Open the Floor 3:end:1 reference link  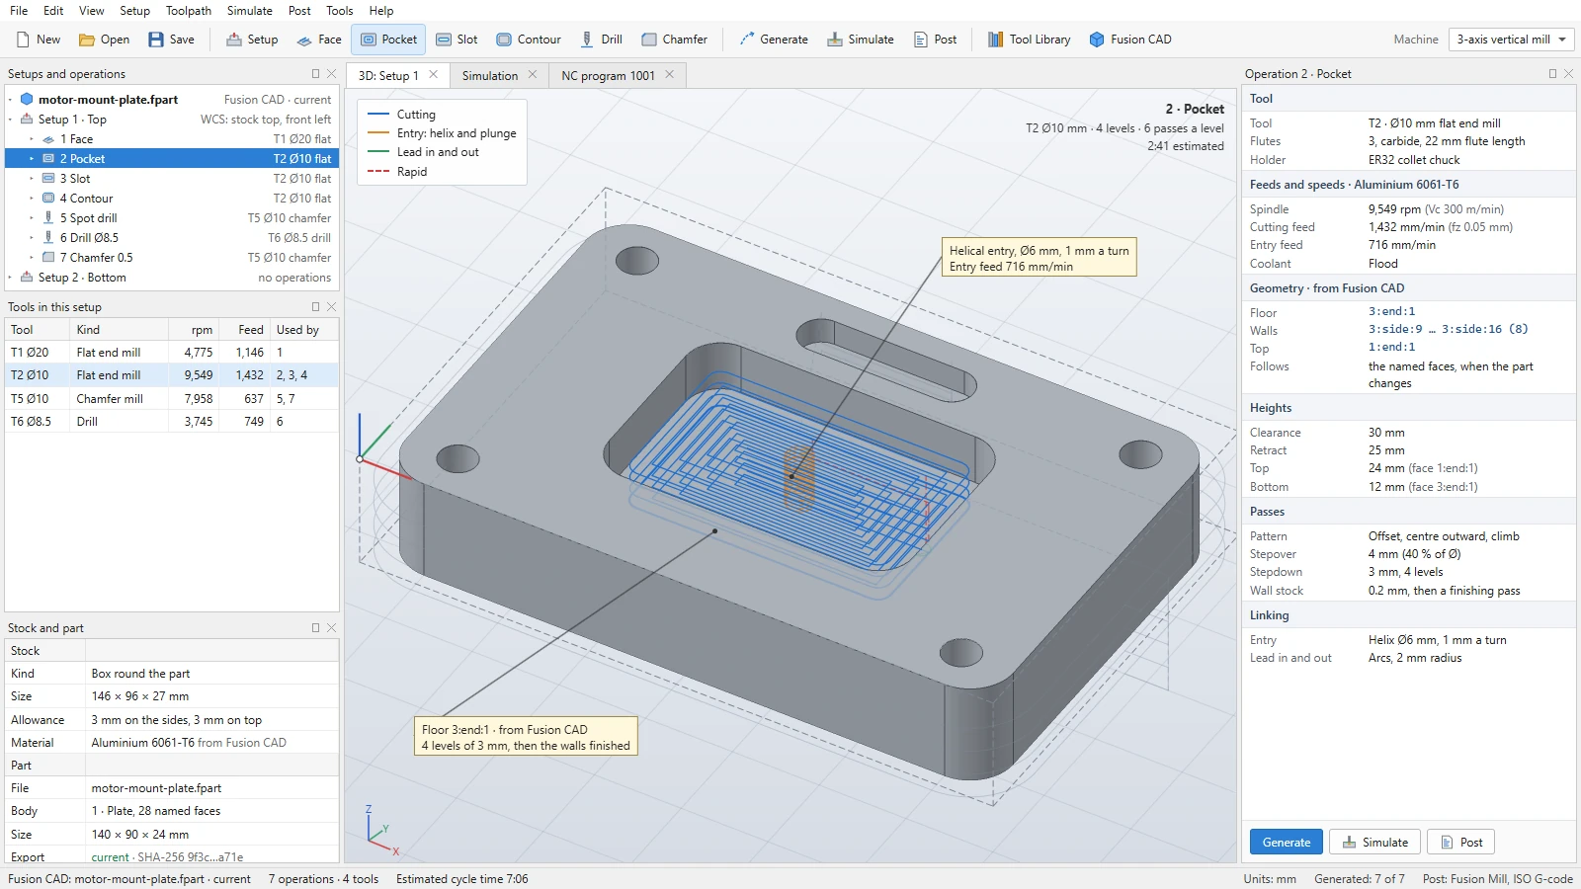pos(1391,312)
